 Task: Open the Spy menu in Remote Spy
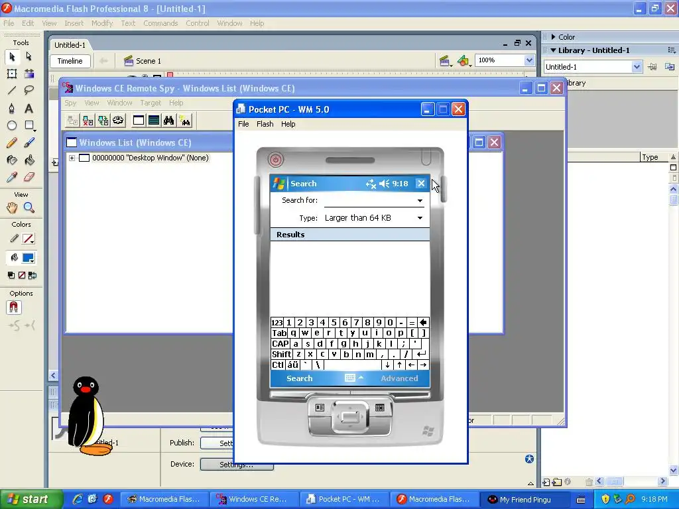tap(70, 103)
